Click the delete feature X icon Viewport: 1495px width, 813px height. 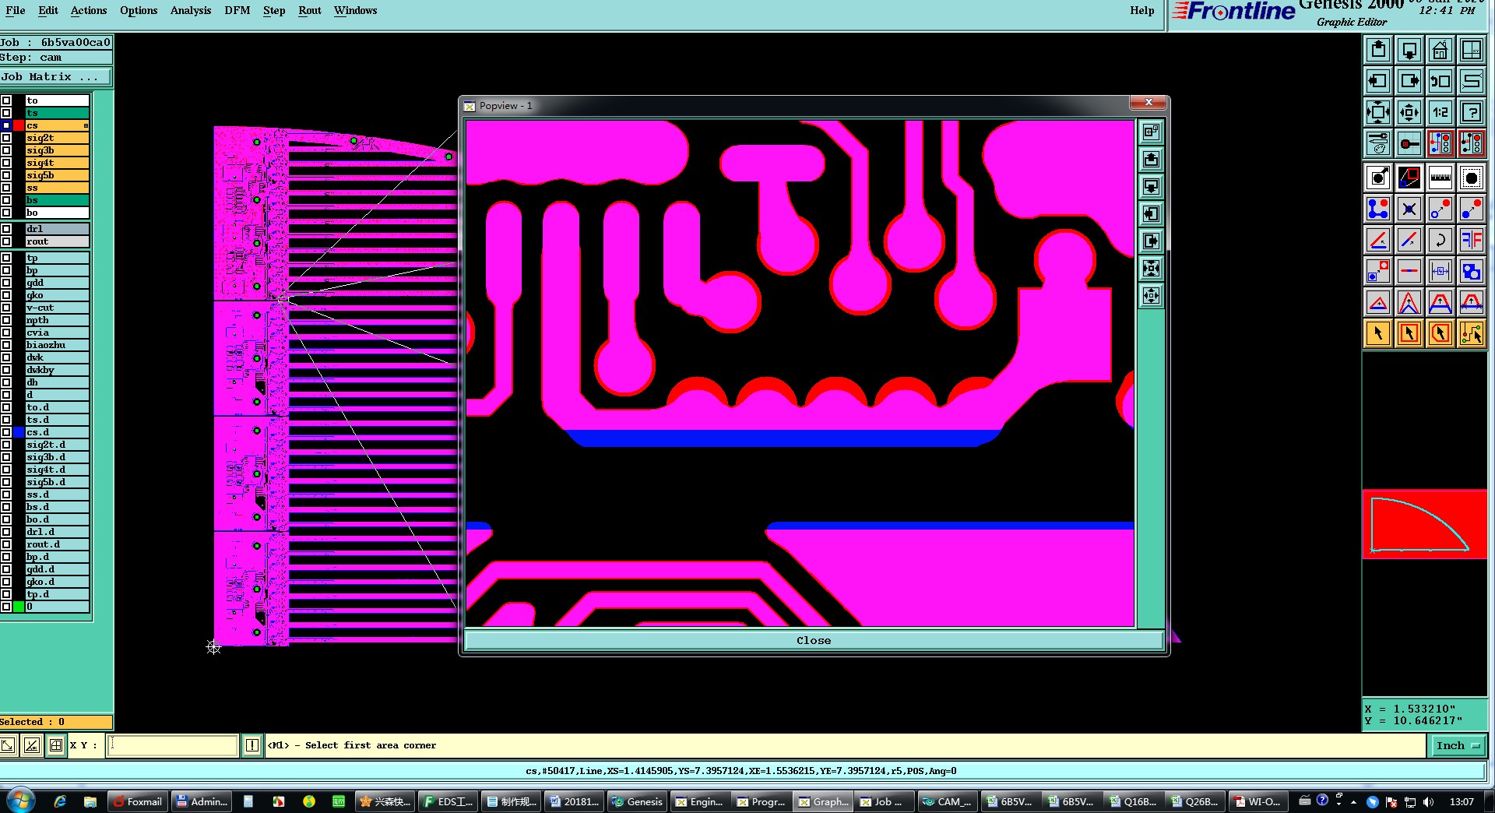click(x=1409, y=209)
